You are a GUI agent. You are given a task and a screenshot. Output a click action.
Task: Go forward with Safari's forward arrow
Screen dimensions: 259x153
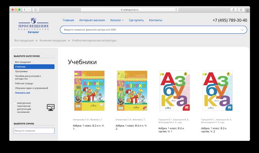(x=29, y=10)
